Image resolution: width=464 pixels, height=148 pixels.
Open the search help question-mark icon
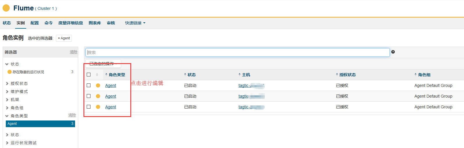click(393, 52)
